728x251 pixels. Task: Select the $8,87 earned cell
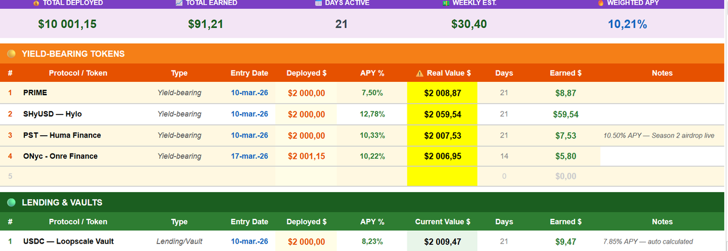(x=565, y=93)
